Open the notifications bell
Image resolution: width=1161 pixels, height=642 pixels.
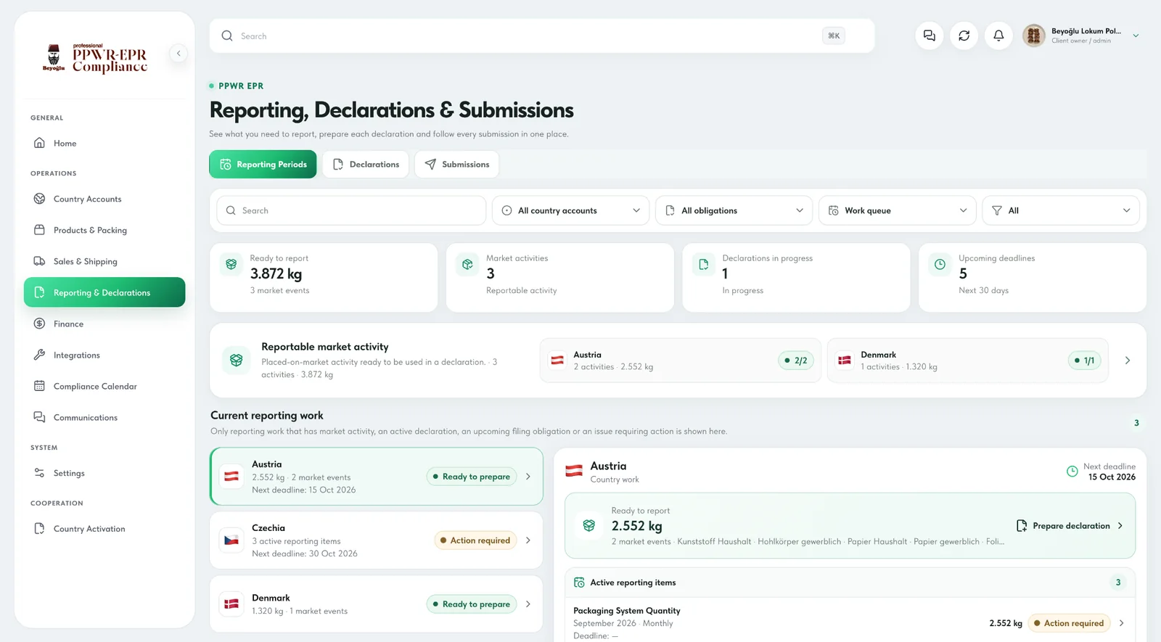[x=998, y=36]
